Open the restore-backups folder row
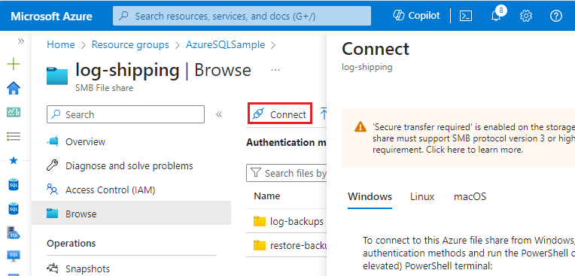 pyautogui.click(x=286, y=245)
